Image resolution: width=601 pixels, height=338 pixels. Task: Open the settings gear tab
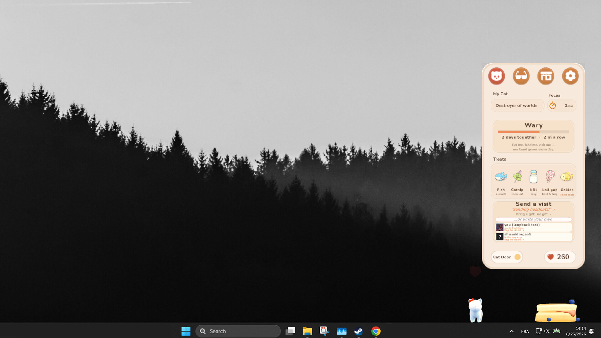(x=570, y=76)
